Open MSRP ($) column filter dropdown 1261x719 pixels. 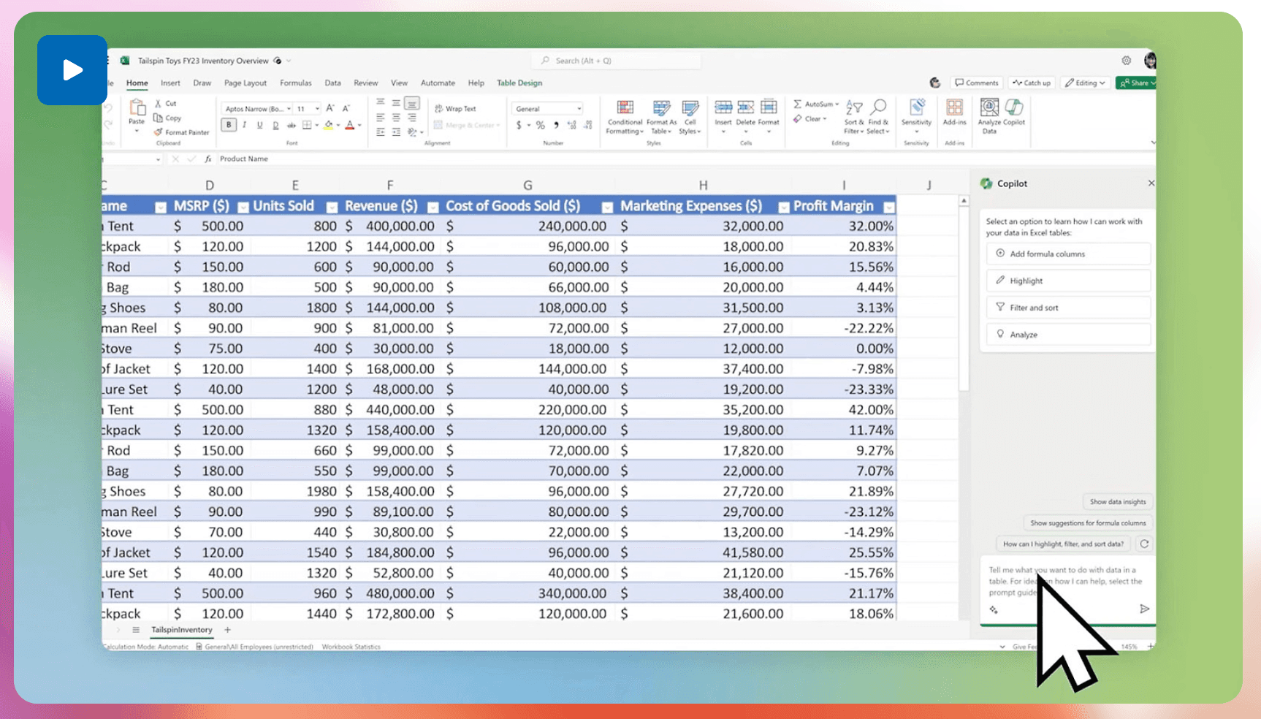coord(243,208)
